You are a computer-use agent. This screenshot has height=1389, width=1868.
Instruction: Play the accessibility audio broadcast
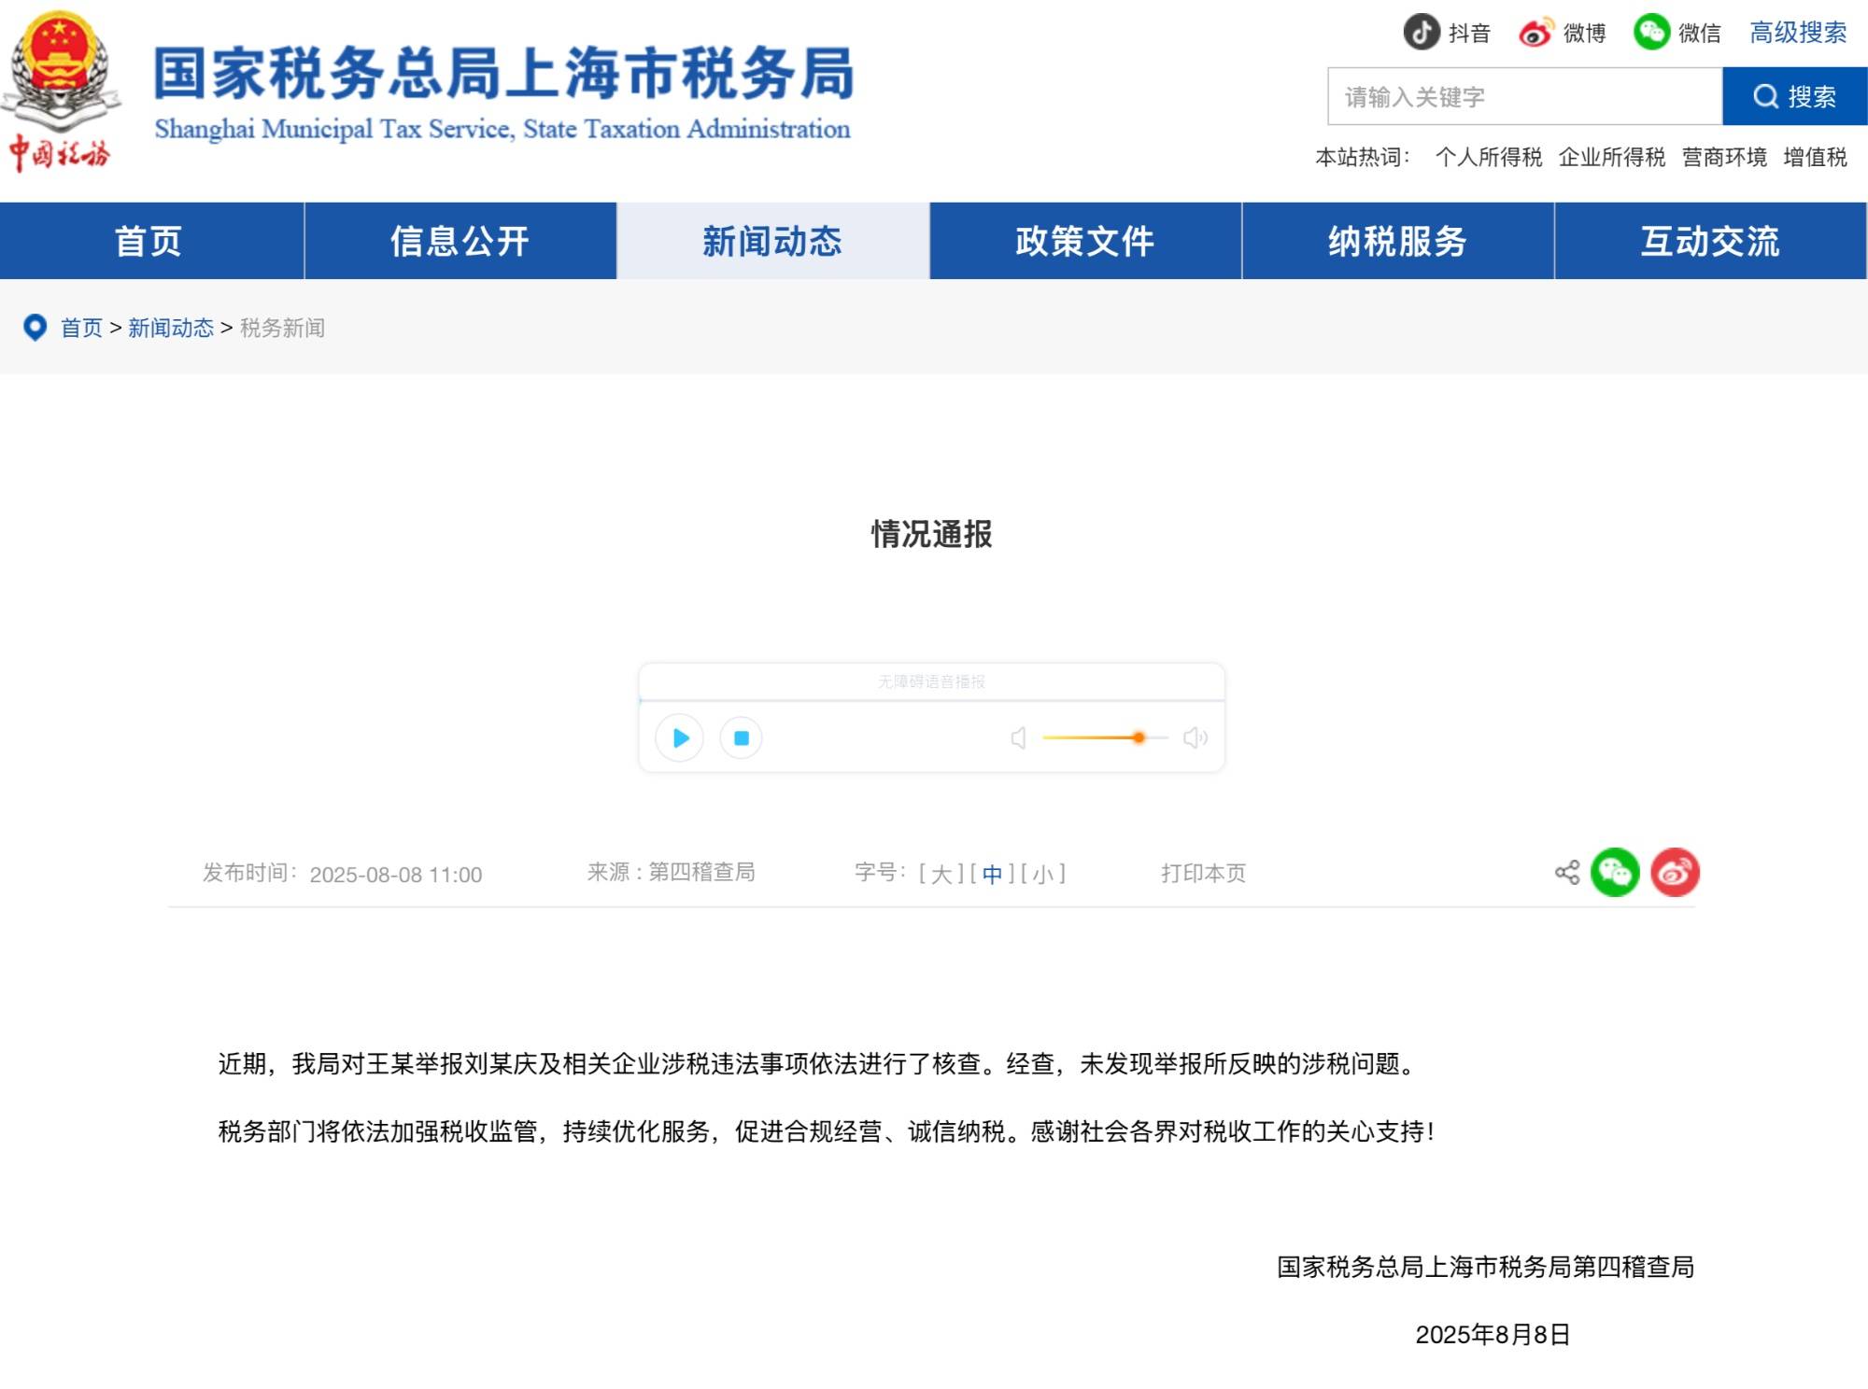pos(680,738)
